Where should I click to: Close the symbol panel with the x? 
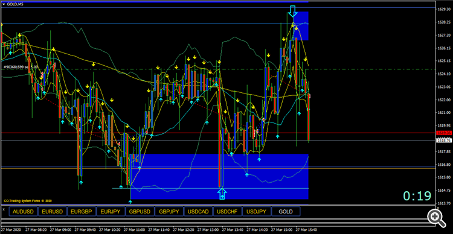point(4,209)
